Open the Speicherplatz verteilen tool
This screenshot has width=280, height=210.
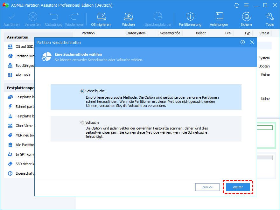[157, 19]
